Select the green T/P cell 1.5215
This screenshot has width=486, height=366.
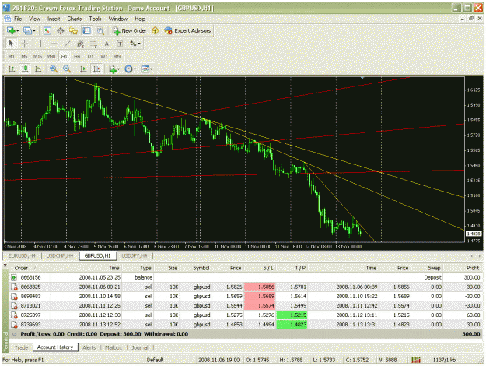click(292, 315)
